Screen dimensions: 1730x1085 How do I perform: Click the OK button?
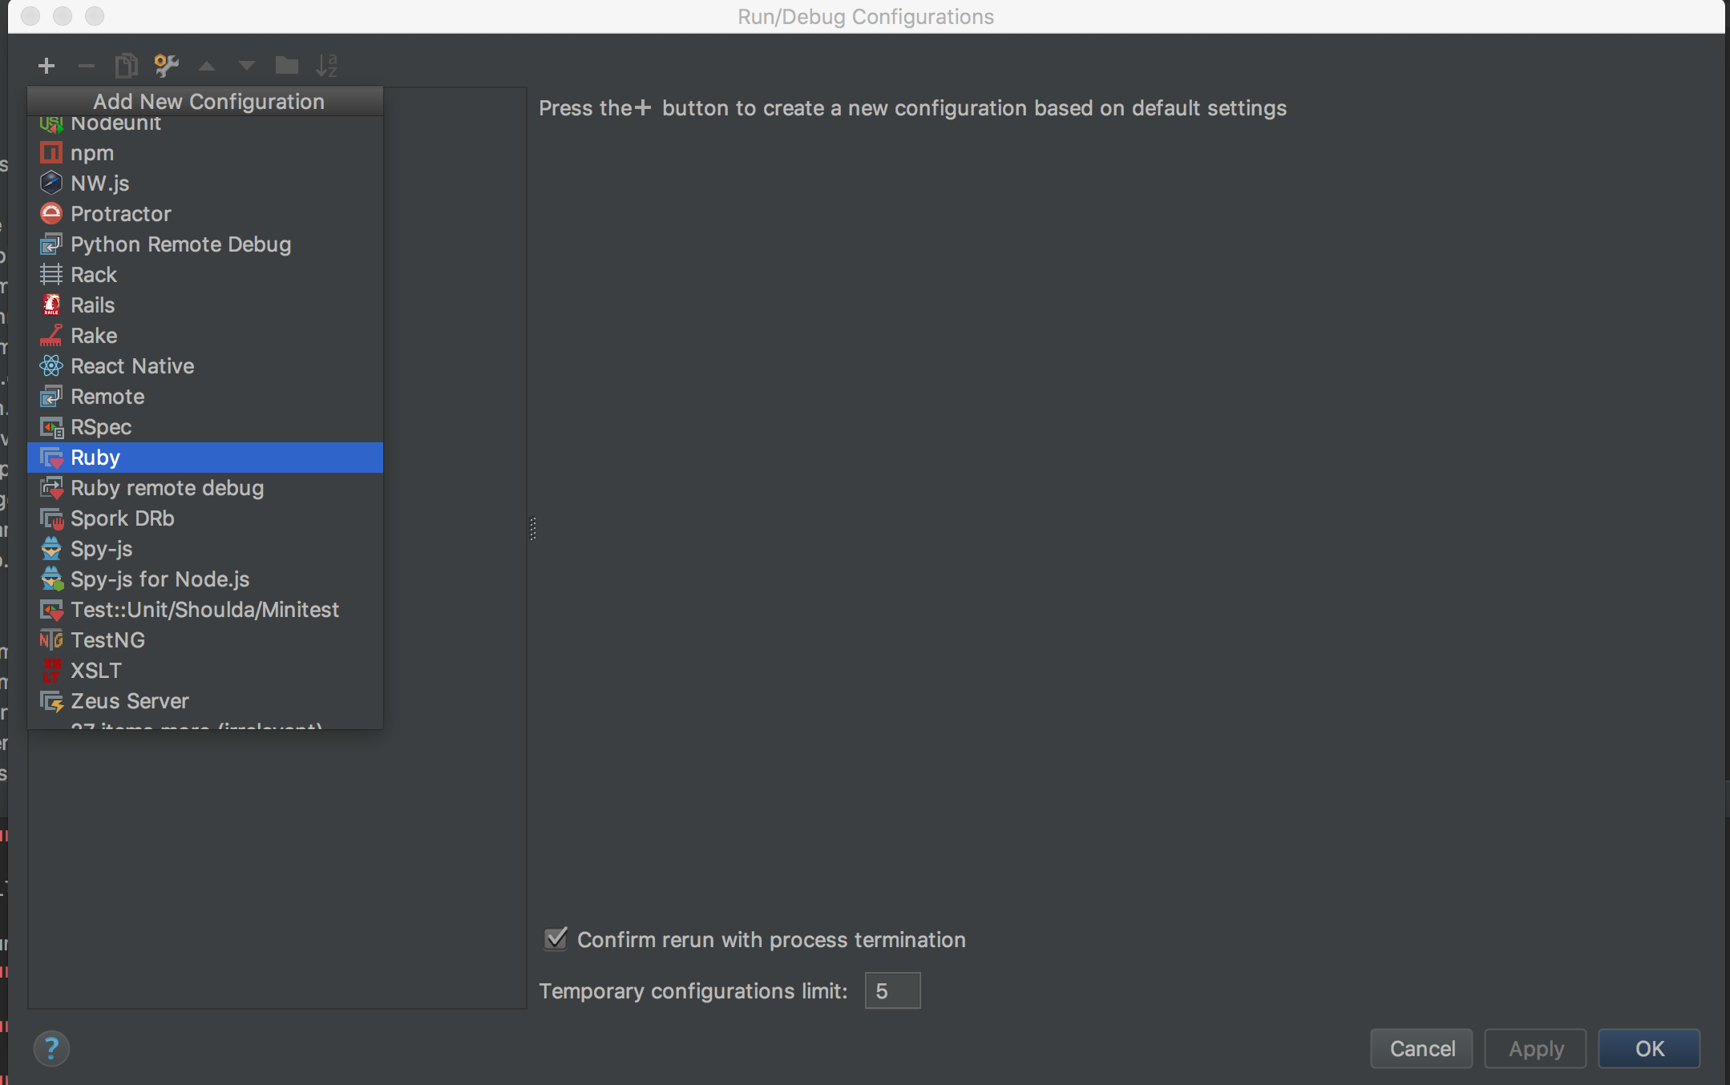click(x=1649, y=1048)
